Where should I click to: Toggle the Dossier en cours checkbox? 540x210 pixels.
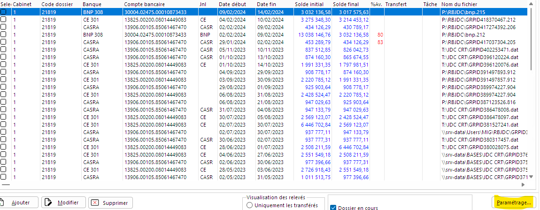[333, 208]
